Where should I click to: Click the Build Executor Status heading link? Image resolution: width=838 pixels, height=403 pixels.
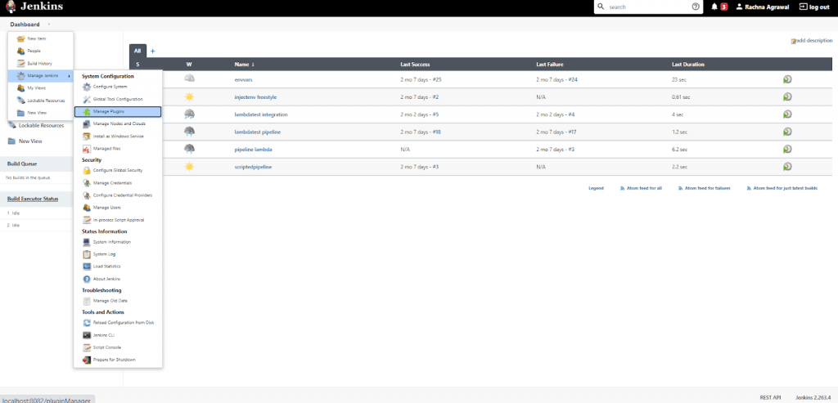pyautogui.click(x=33, y=199)
